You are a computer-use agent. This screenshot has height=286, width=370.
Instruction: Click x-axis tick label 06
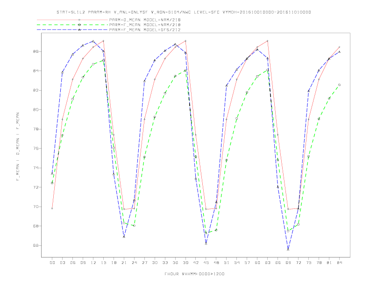73,263
